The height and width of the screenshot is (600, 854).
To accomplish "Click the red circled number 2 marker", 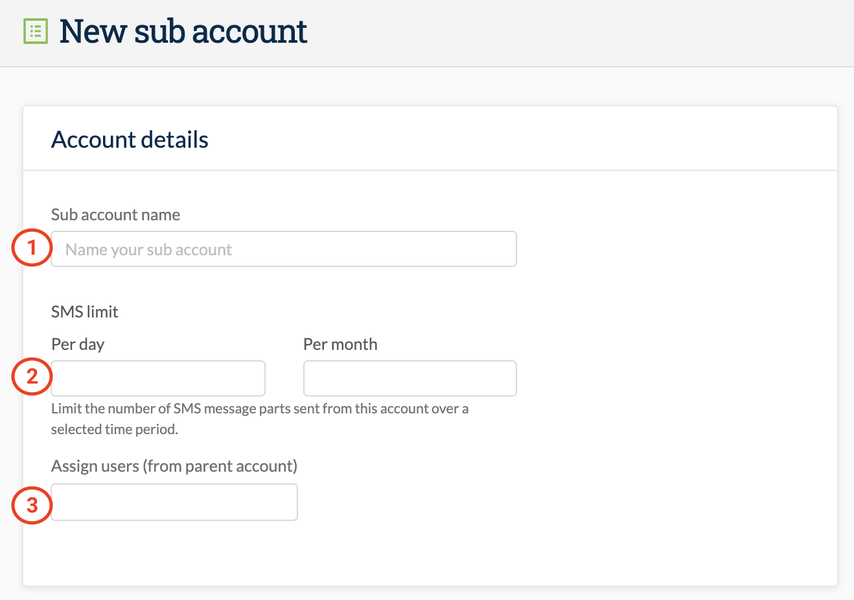I will point(32,376).
